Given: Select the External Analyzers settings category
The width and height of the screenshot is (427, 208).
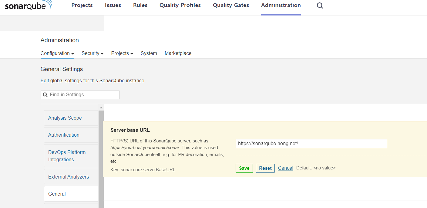Looking at the screenshot, I should pyautogui.click(x=71, y=177).
